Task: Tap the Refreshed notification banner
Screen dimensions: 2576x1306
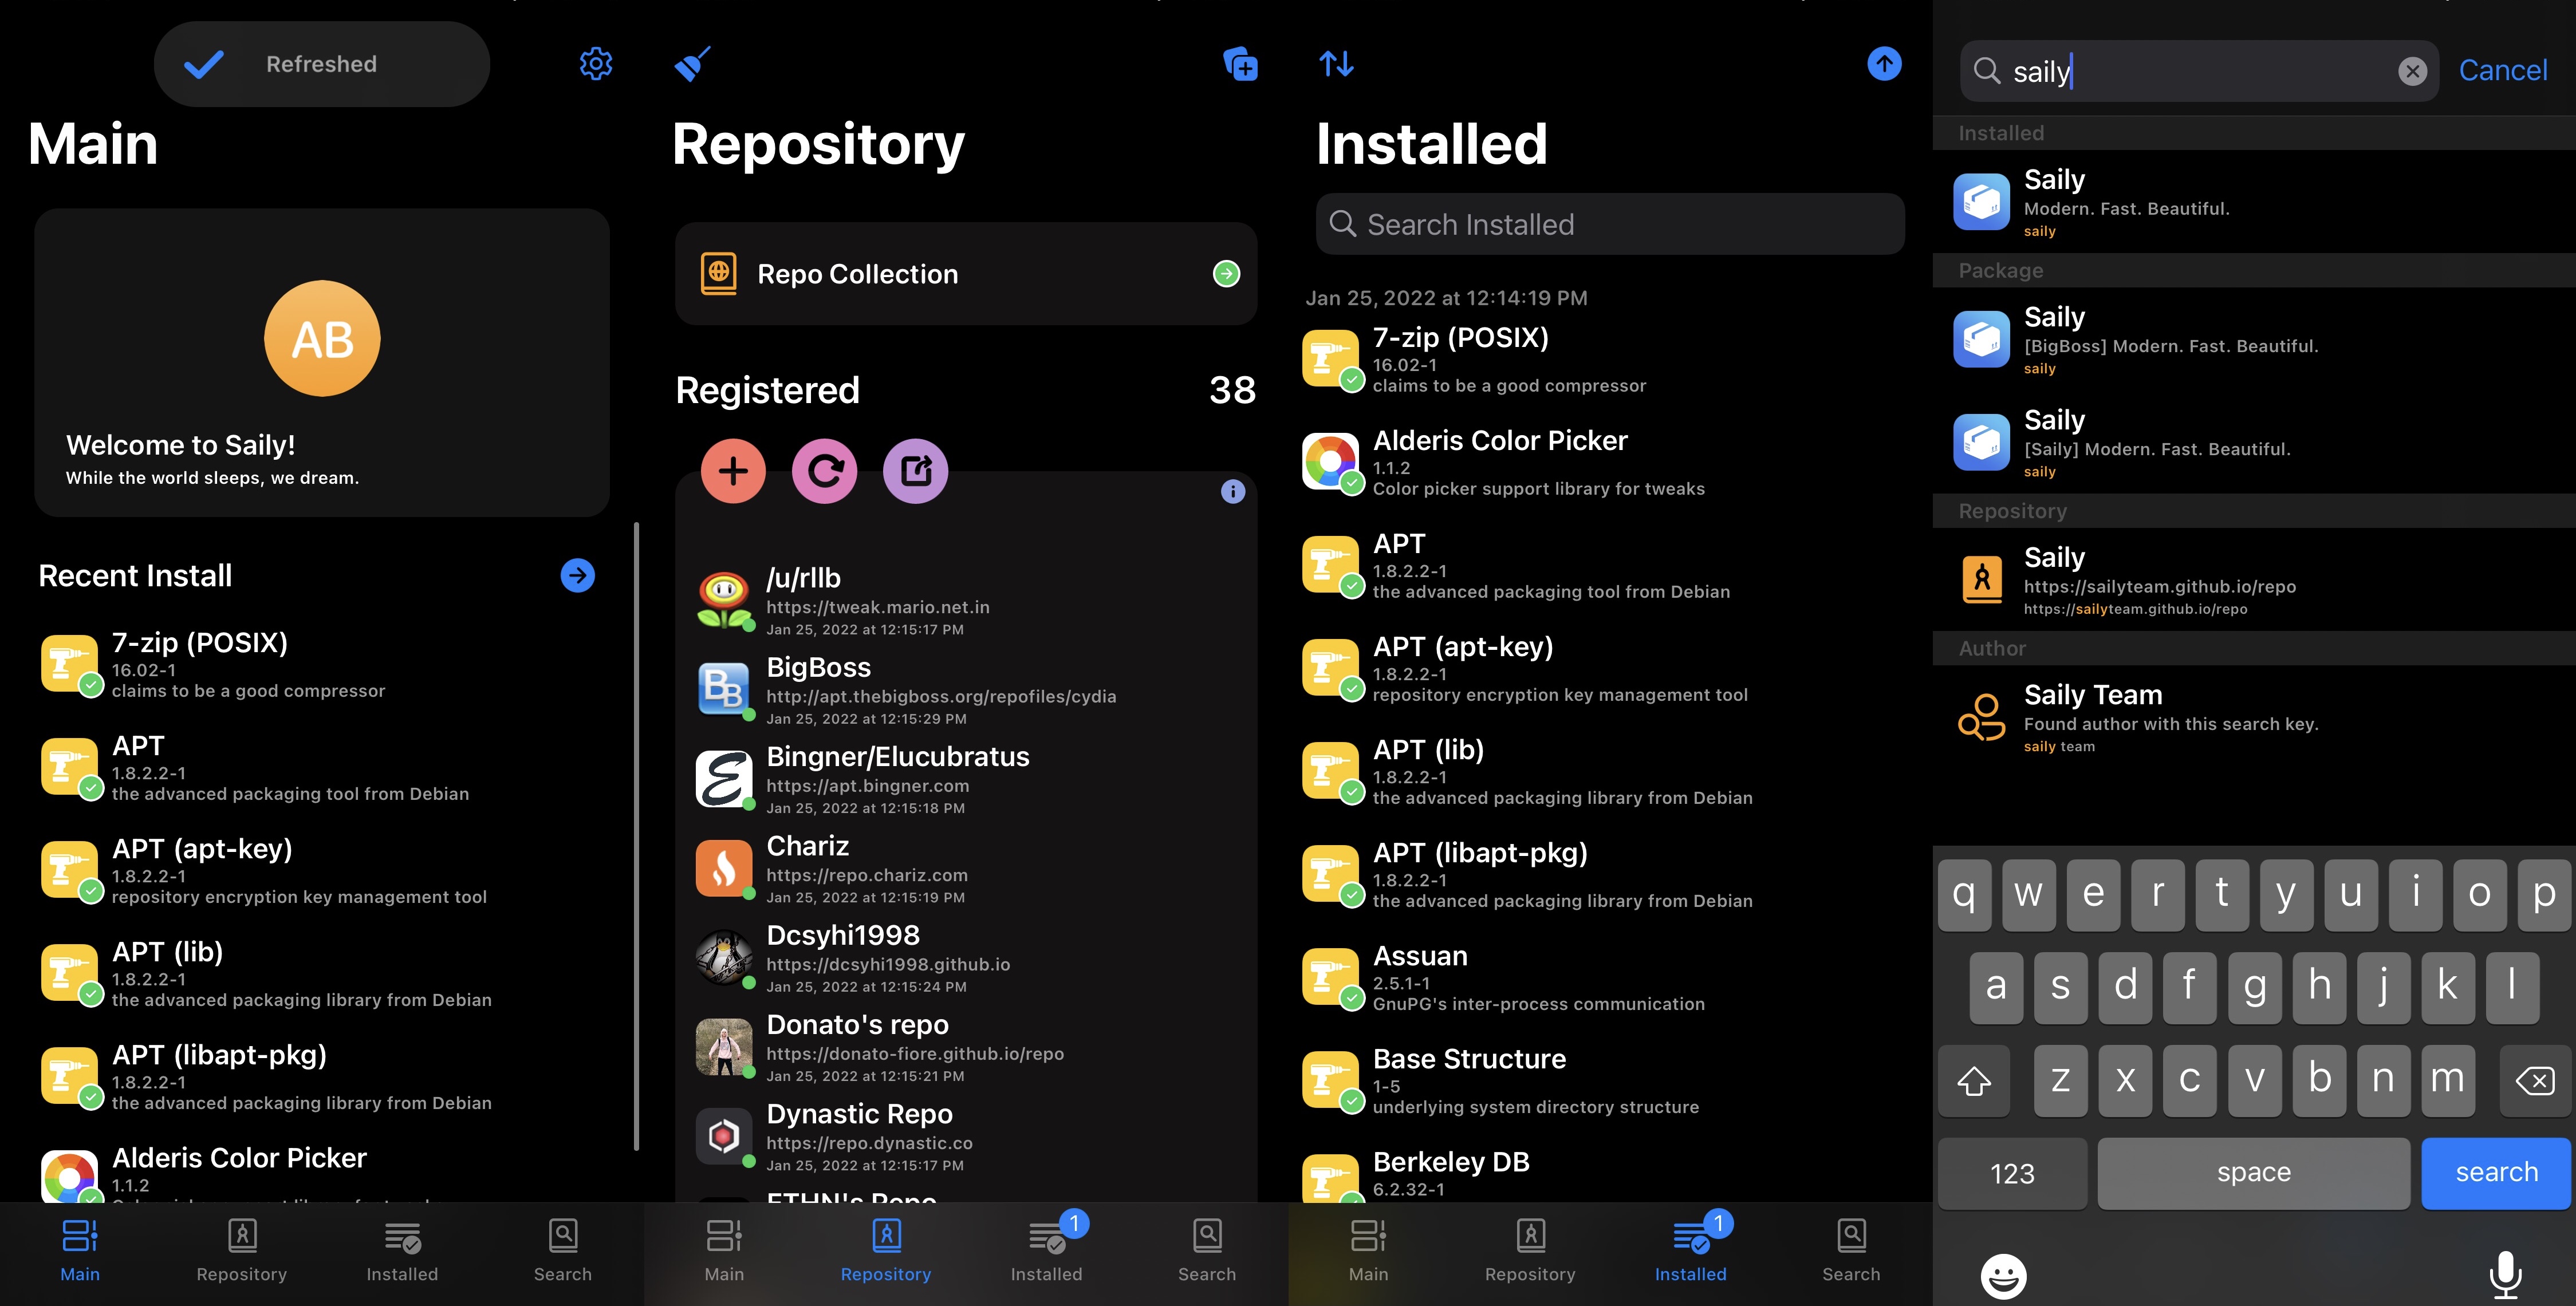Action: tap(322, 64)
